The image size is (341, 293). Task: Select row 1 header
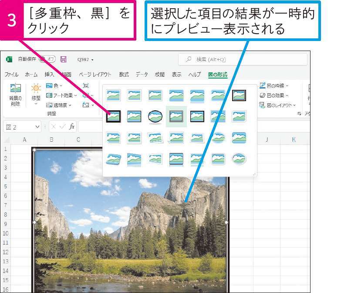5,149
